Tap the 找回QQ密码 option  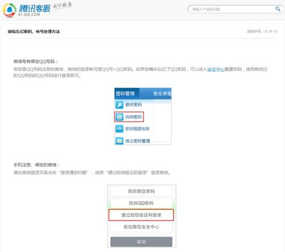click(141, 203)
